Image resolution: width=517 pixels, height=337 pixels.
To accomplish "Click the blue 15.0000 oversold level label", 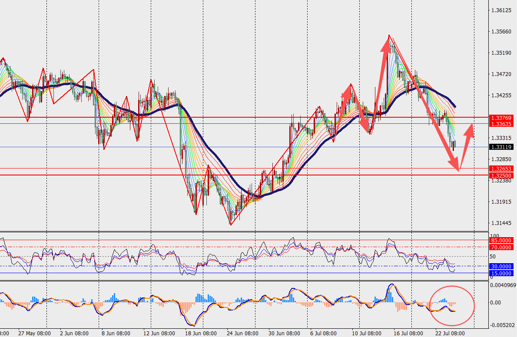I will coord(501,273).
